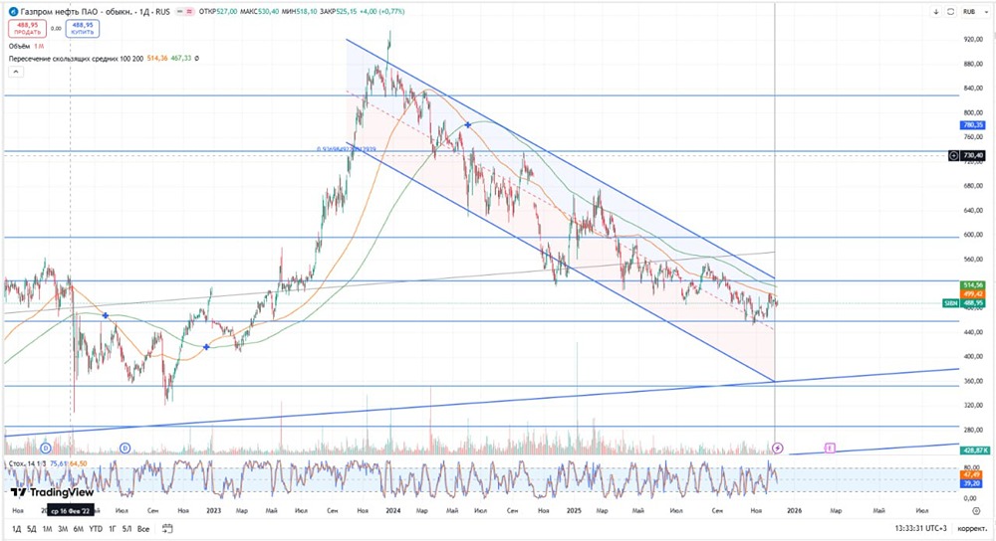Click the orange 47,49 stochastic value label

tap(972, 474)
